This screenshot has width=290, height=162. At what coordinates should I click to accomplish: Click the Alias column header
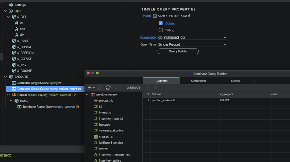point(274,94)
